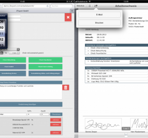Open the share menu icon in the PDF viewer
This screenshot has width=148, height=138.
(96, 6)
